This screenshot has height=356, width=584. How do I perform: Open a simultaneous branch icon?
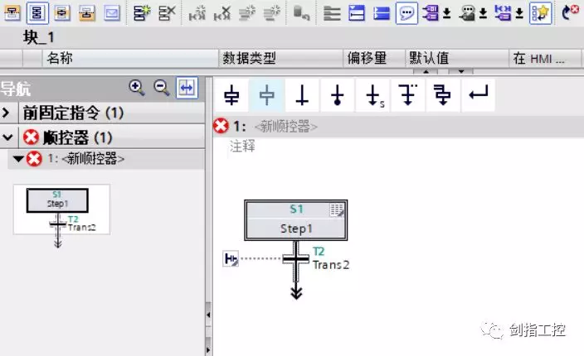click(x=442, y=96)
